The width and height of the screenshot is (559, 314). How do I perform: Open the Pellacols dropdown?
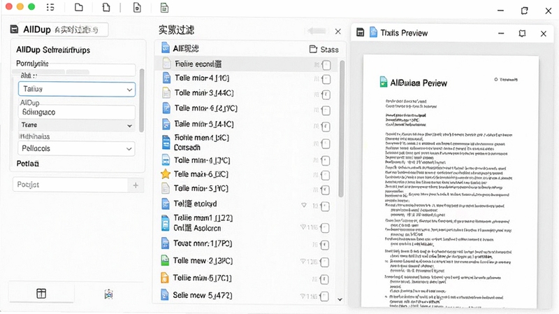click(76, 148)
